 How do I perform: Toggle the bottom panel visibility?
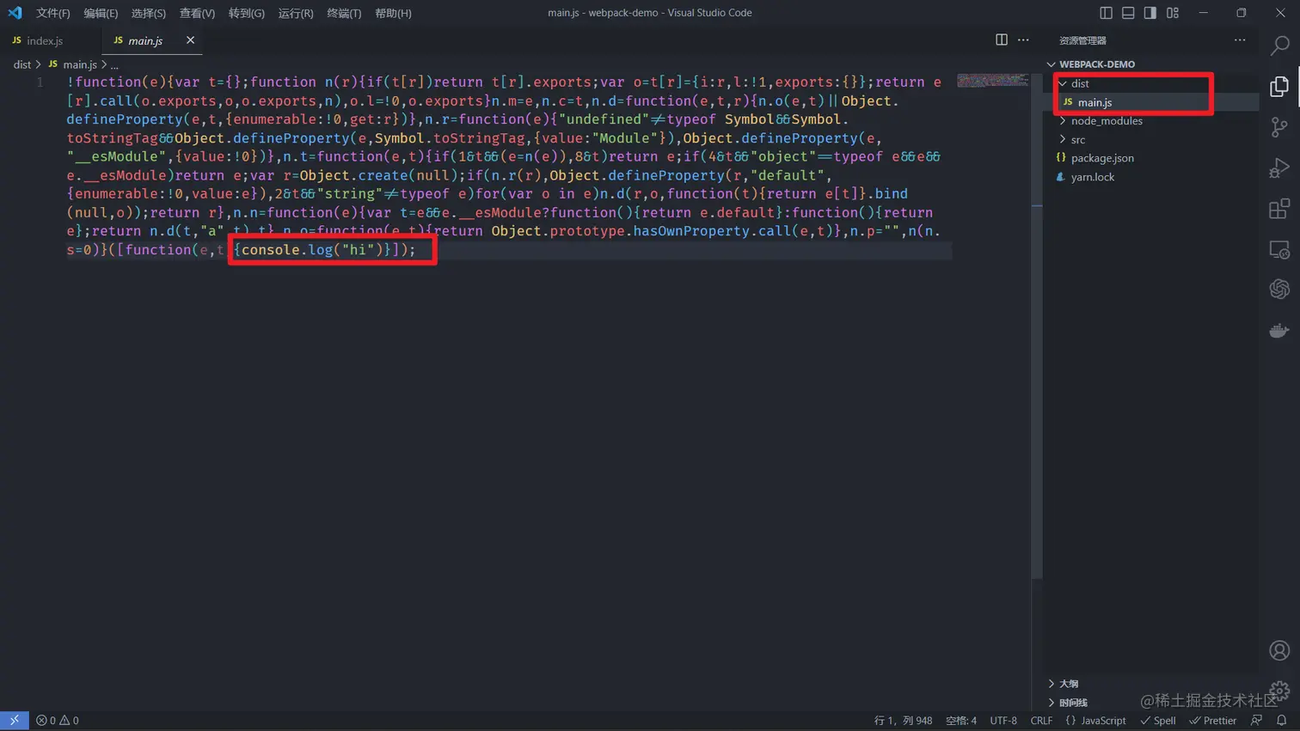[x=1128, y=13]
